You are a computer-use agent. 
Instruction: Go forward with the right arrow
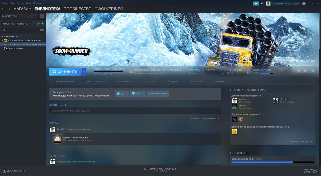(x=9, y=9)
